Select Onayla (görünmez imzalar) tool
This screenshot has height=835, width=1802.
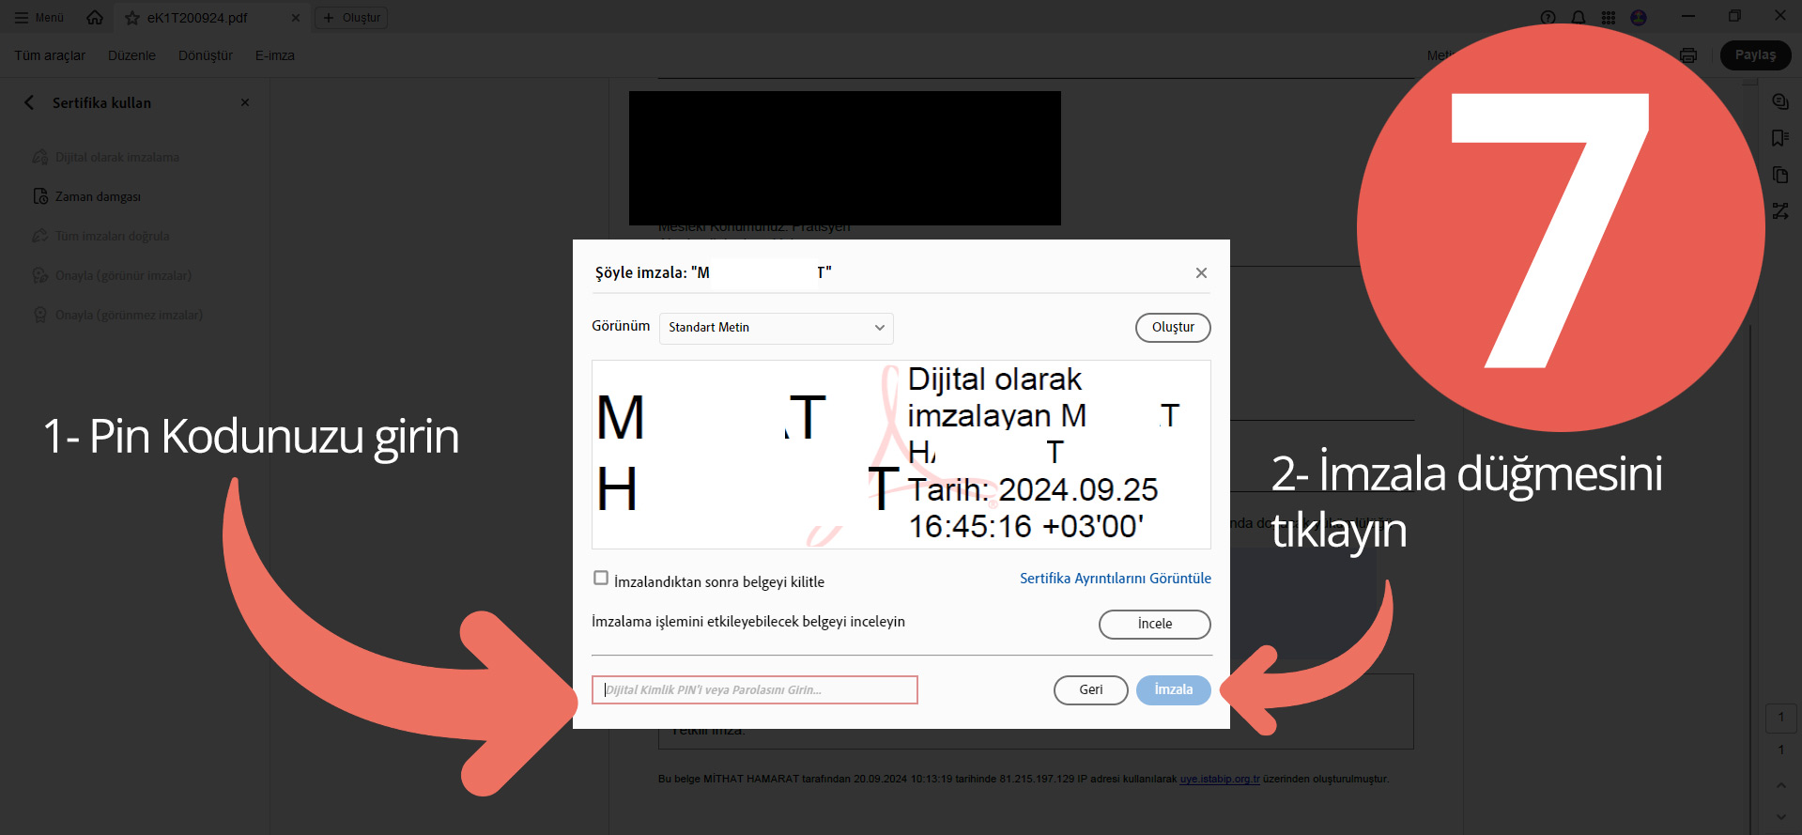pos(117,315)
